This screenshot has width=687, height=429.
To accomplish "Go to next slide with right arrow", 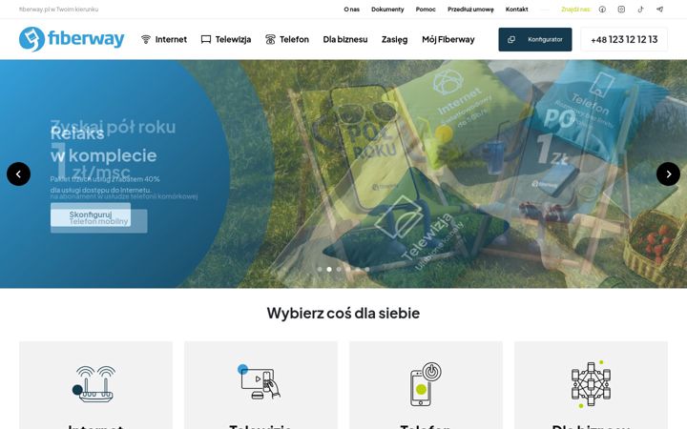I will pos(668,174).
